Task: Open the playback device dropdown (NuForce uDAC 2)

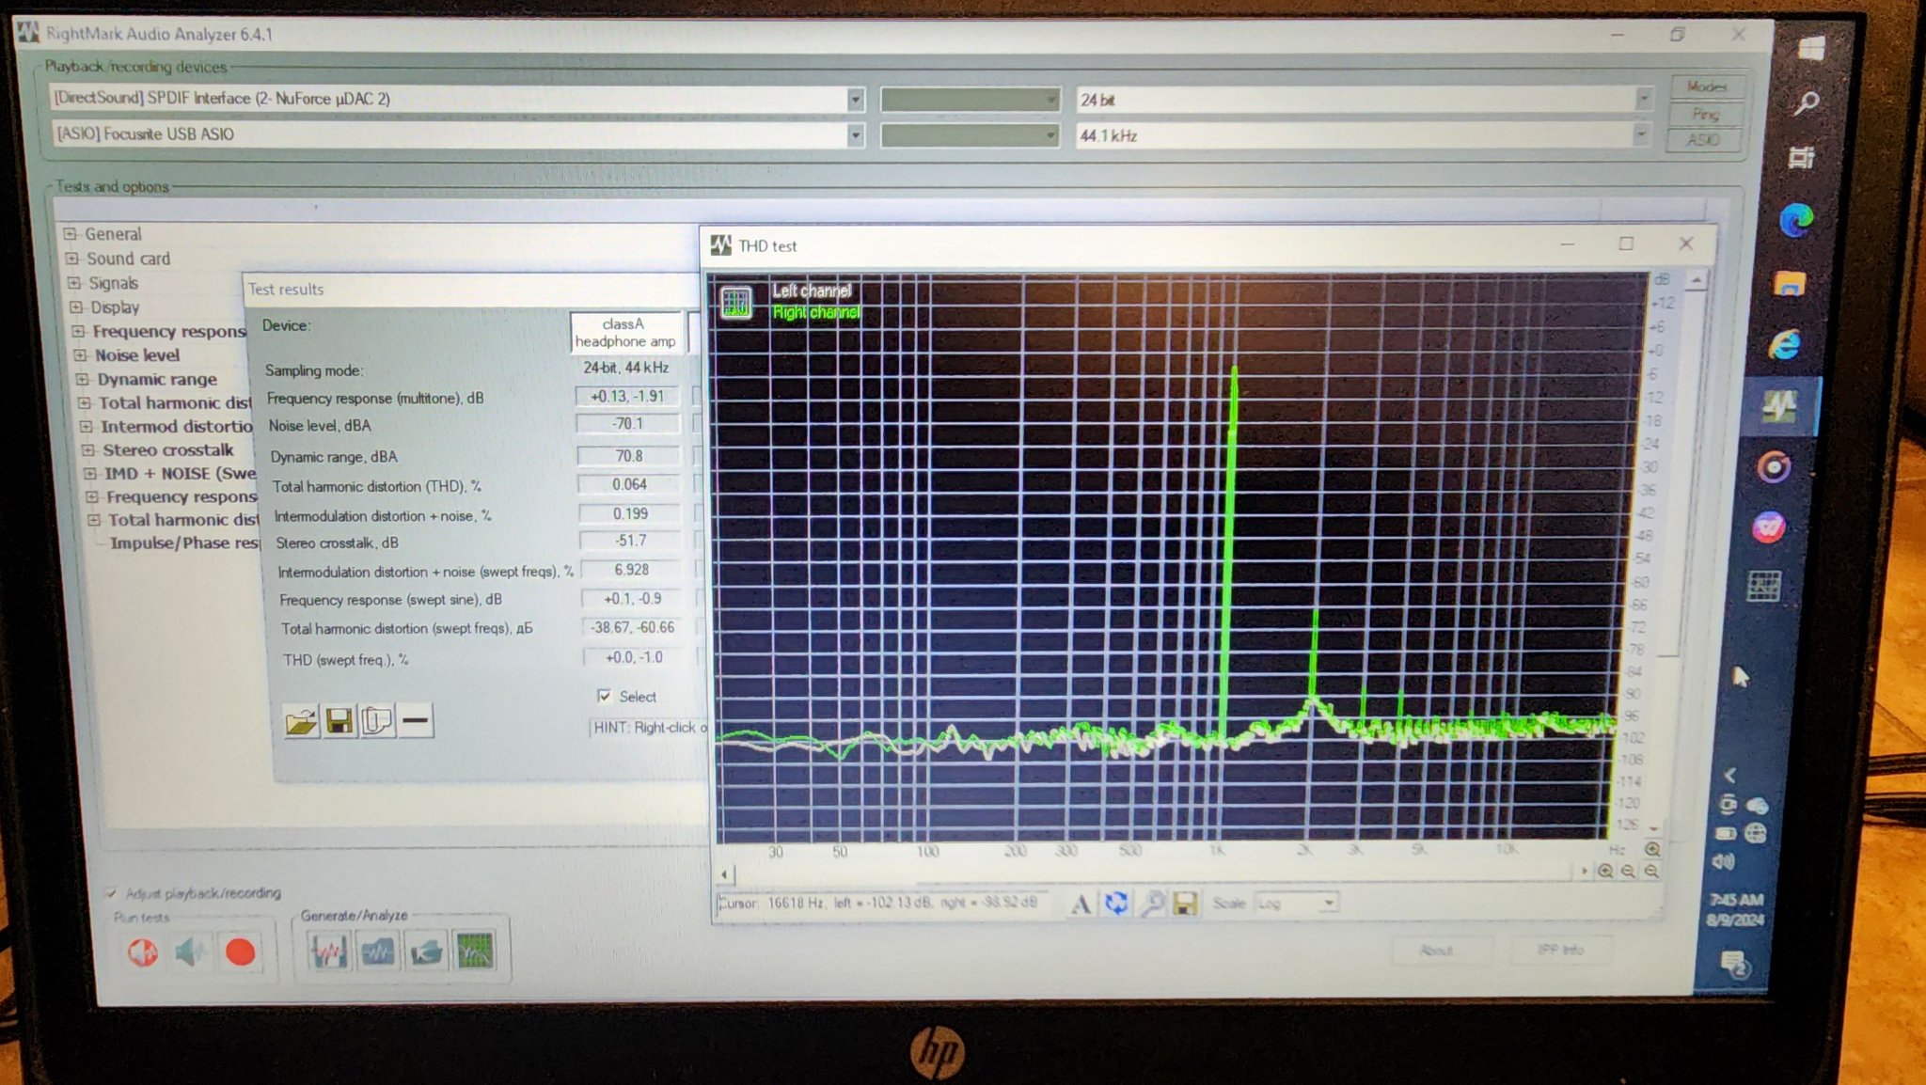Action: [x=856, y=99]
